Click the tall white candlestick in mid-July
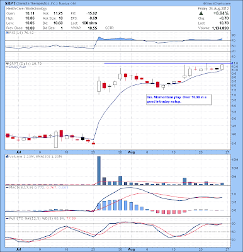Screen dimensions: 243x252 (x=56, y=140)
